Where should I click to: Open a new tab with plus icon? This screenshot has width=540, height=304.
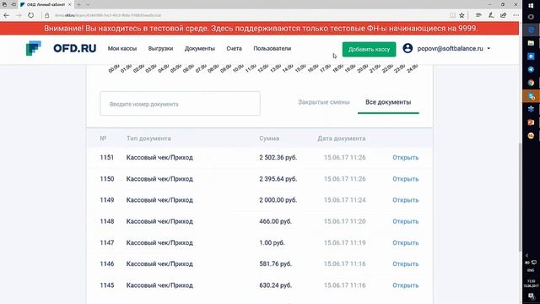(78, 4)
